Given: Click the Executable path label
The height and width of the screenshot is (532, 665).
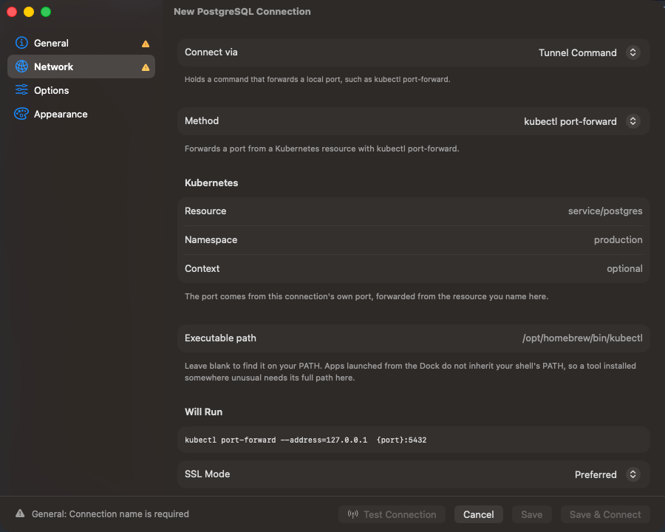Looking at the screenshot, I should click(220, 338).
